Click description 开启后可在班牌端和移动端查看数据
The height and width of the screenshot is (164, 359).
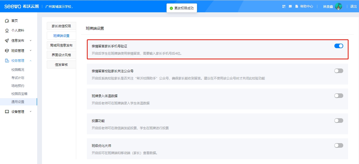point(125,153)
